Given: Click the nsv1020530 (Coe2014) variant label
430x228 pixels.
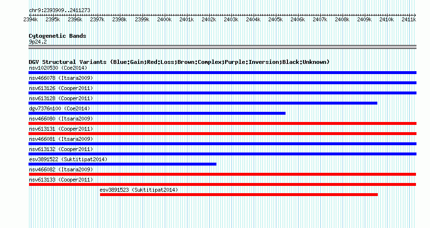Looking at the screenshot, I should pos(58,68).
